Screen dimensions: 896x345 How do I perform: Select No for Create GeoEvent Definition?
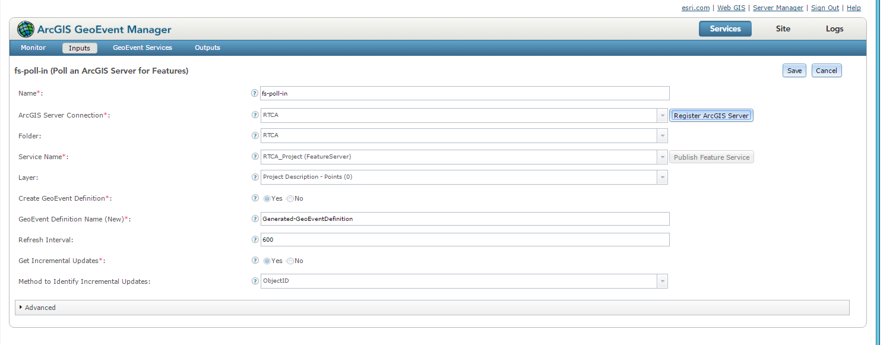pyautogui.click(x=290, y=198)
